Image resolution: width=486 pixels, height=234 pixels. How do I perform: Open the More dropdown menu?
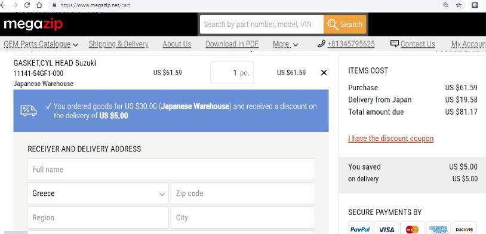pos(285,44)
